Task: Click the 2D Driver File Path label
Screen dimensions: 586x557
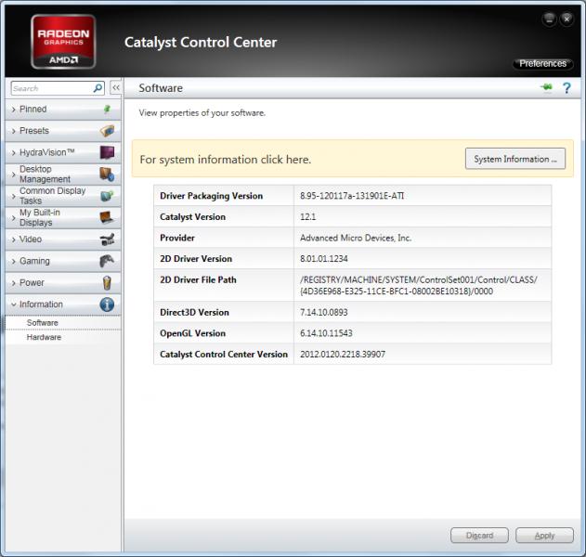Action: 198,279
